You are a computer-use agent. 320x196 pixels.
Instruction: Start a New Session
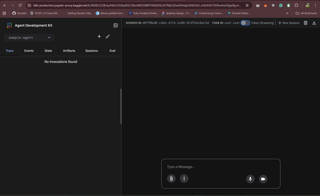289,23
